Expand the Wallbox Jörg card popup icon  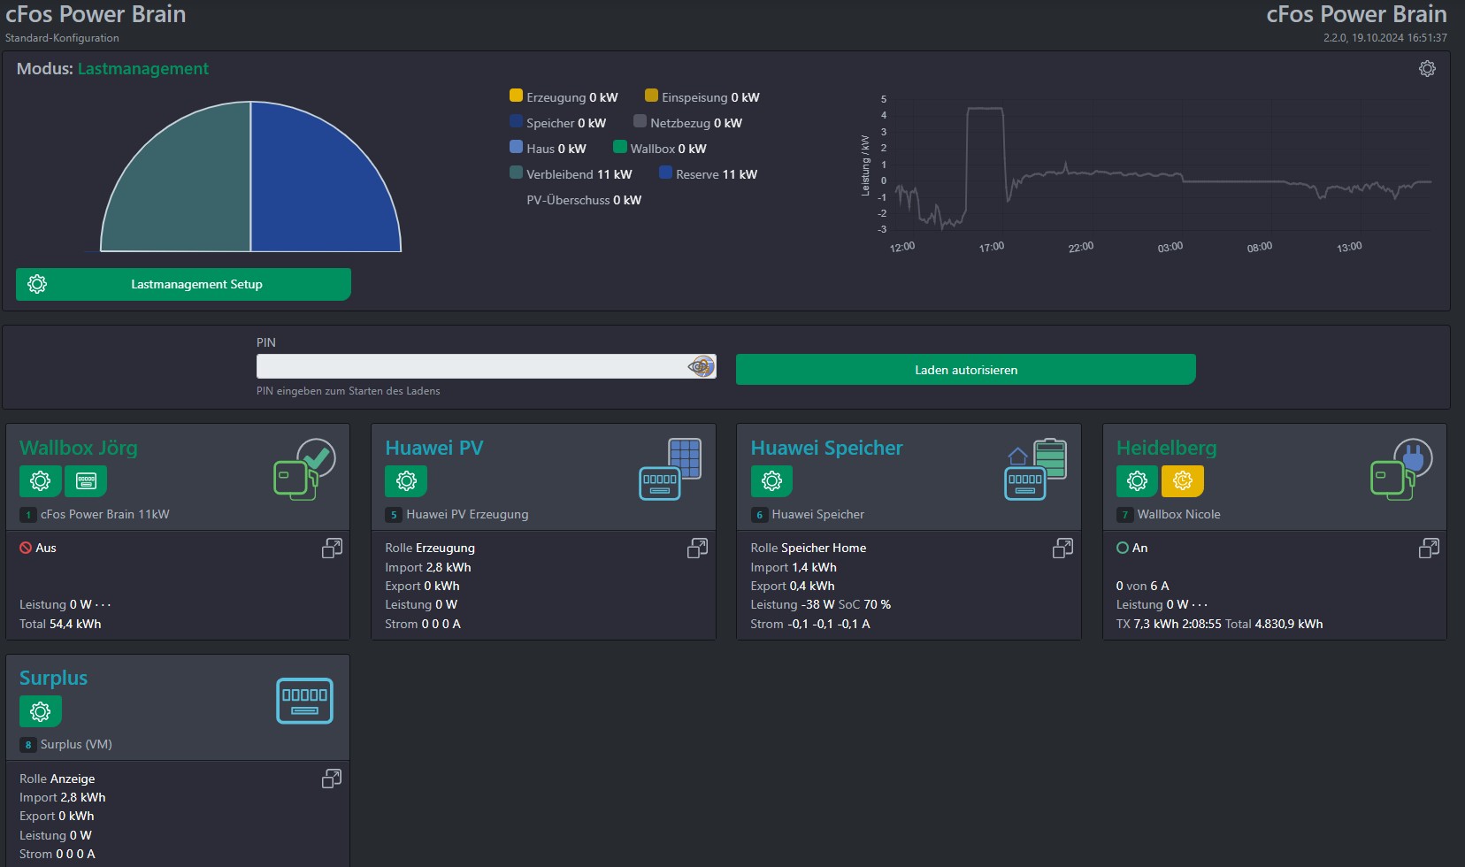[x=332, y=549]
